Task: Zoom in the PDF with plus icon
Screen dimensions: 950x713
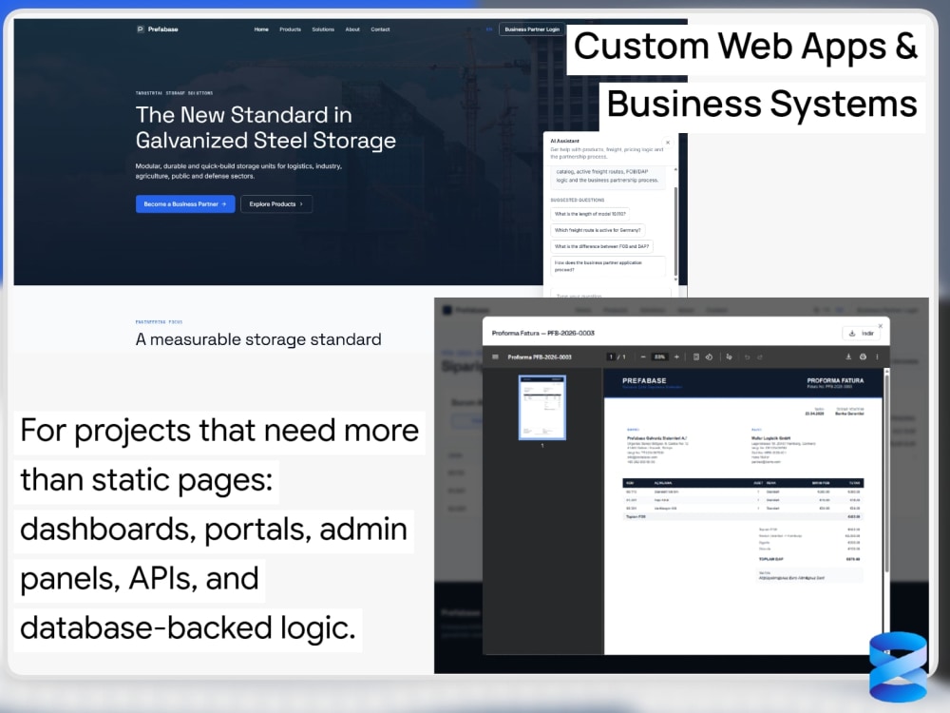Action: coord(676,357)
